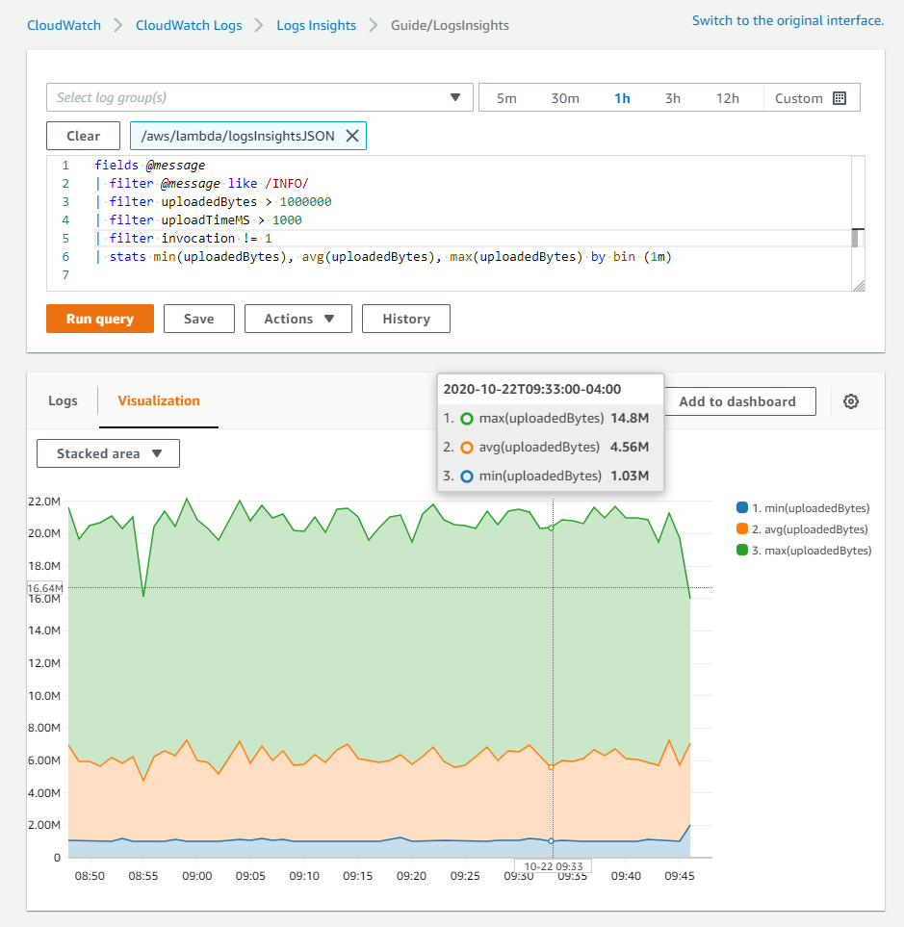This screenshot has height=927, width=904.
Task: Open the visualization settings gear
Action: pos(850,401)
